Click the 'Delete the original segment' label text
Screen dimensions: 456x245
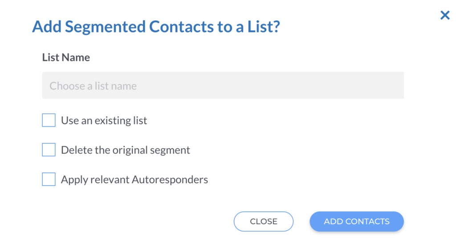pos(125,150)
